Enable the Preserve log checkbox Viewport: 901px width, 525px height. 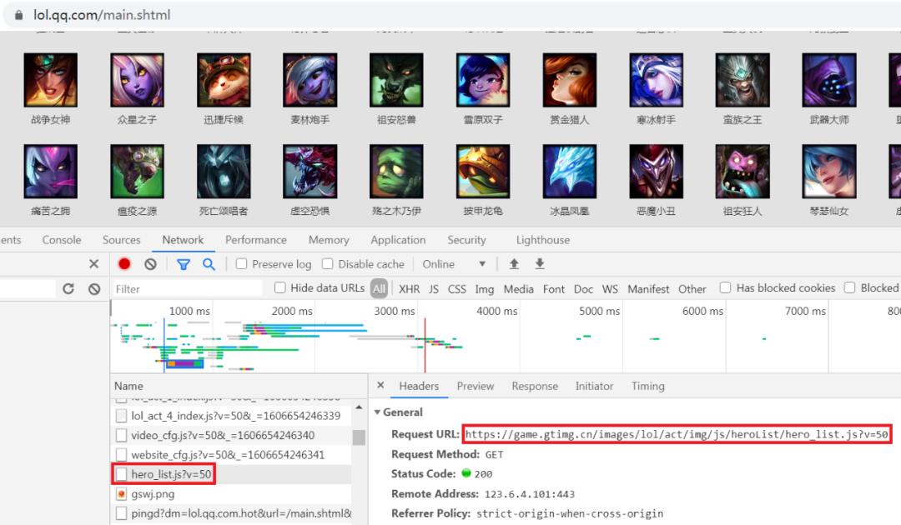point(241,264)
